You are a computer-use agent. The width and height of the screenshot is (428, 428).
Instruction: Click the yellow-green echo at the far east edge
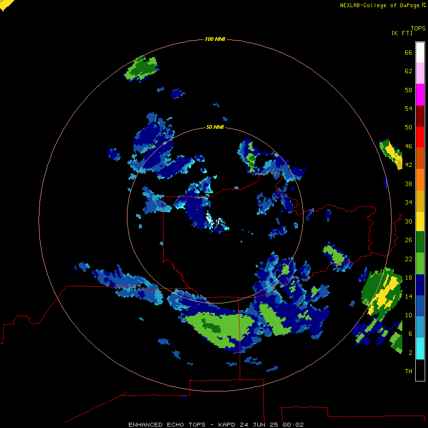pos(392,154)
